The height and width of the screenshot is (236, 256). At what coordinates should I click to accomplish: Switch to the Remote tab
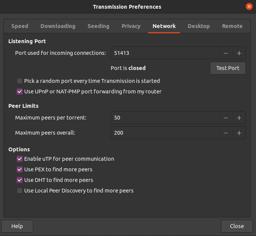click(x=232, y=26)
